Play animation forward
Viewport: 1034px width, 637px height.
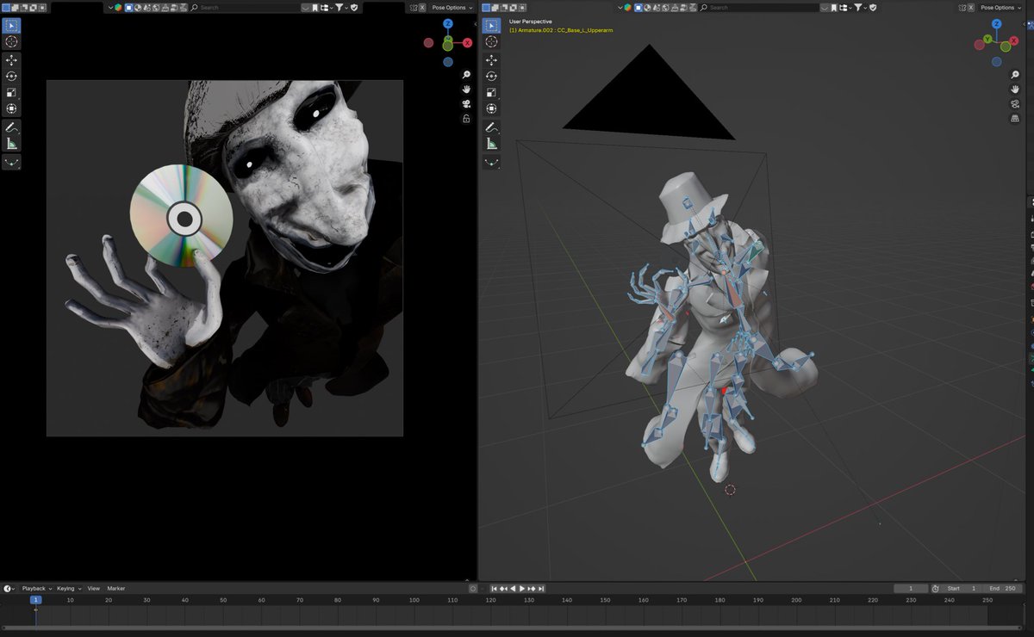pos(521,589)
